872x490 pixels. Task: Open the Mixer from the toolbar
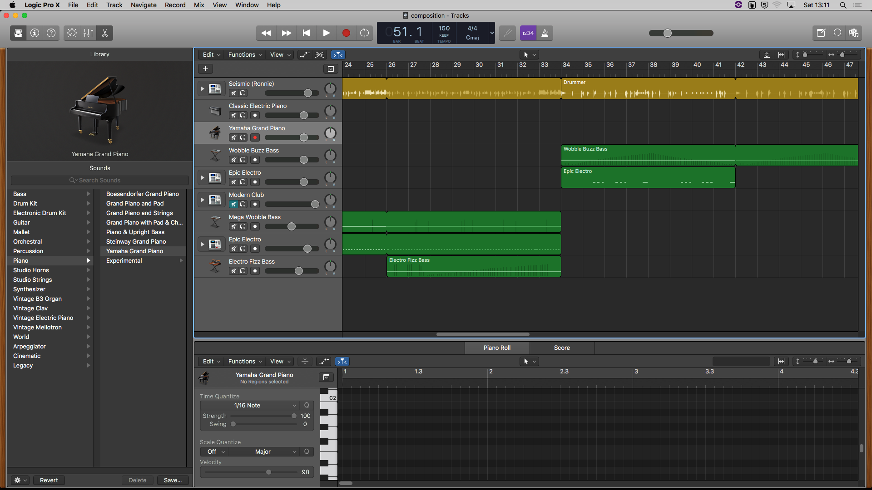(x=88, y=33)
